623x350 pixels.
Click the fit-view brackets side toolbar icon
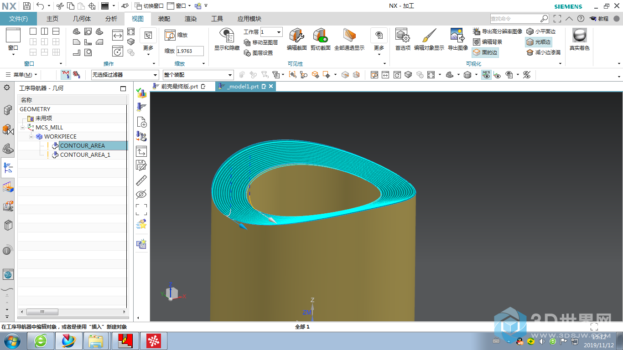pyautogui.click(x=141, y=210)
